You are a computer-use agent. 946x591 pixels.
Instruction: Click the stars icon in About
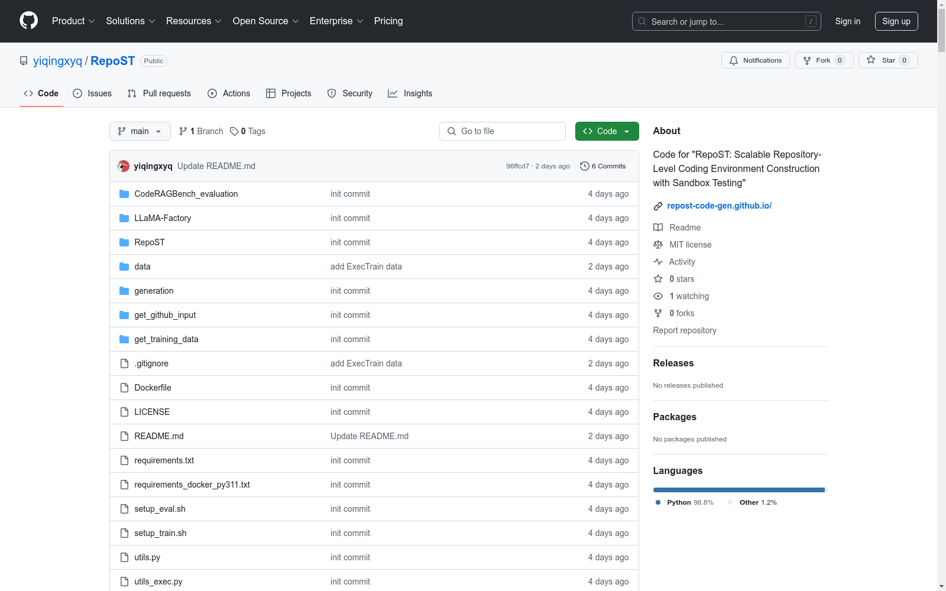pyautogui.click(x=658, y=279)
